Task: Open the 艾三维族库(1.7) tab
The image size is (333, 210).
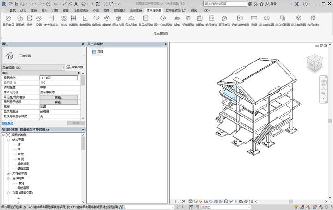Action: coord(176,10)
